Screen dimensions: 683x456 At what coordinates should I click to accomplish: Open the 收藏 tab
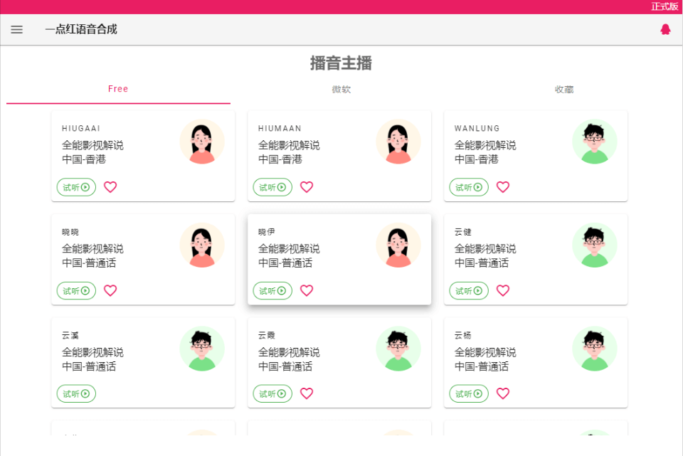564,89
